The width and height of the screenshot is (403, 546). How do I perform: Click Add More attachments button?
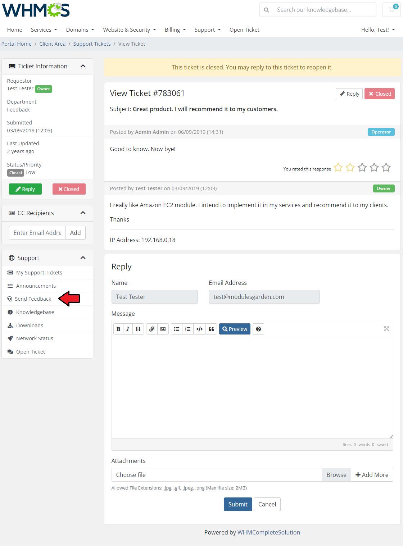[372, 475]
